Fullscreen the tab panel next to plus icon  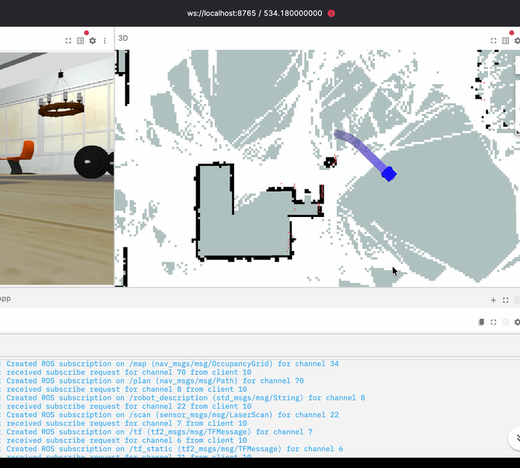point(505,300)
